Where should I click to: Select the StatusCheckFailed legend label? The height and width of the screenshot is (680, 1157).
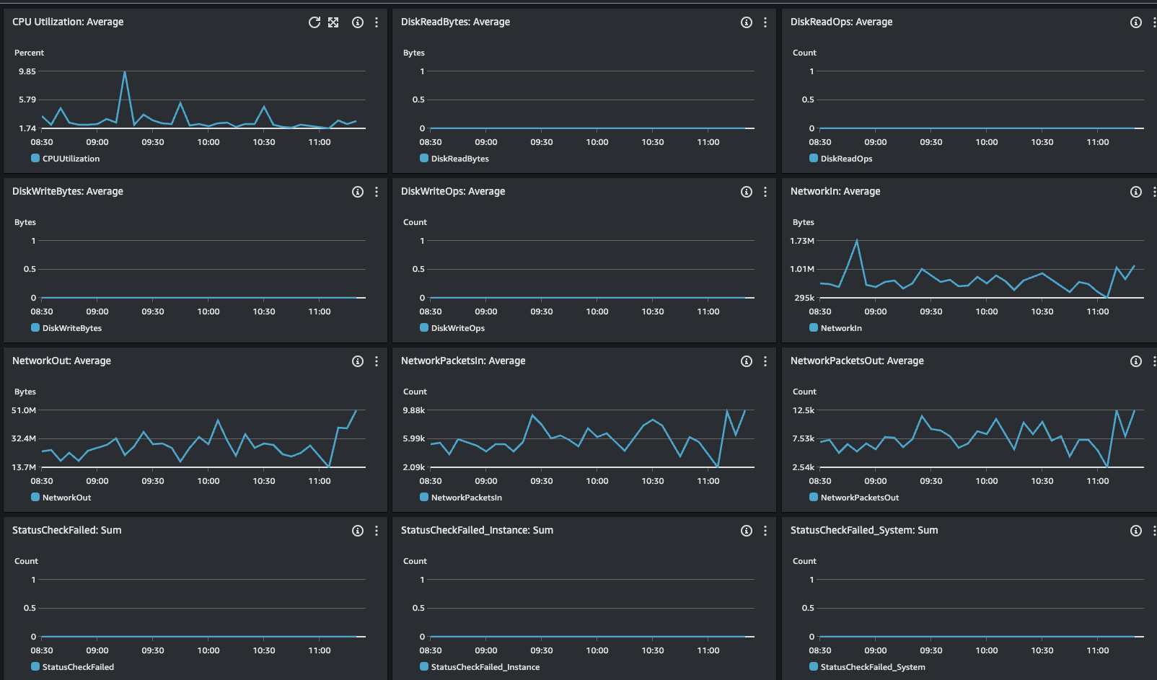click(x=79, y=667)
